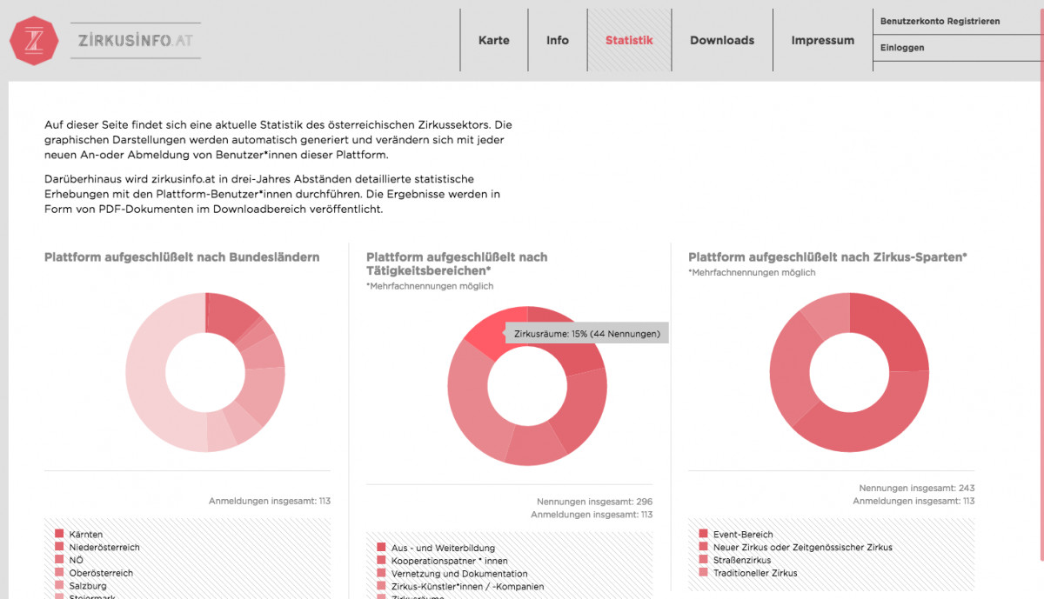Click the NÖ legend color square

[59, 560]
